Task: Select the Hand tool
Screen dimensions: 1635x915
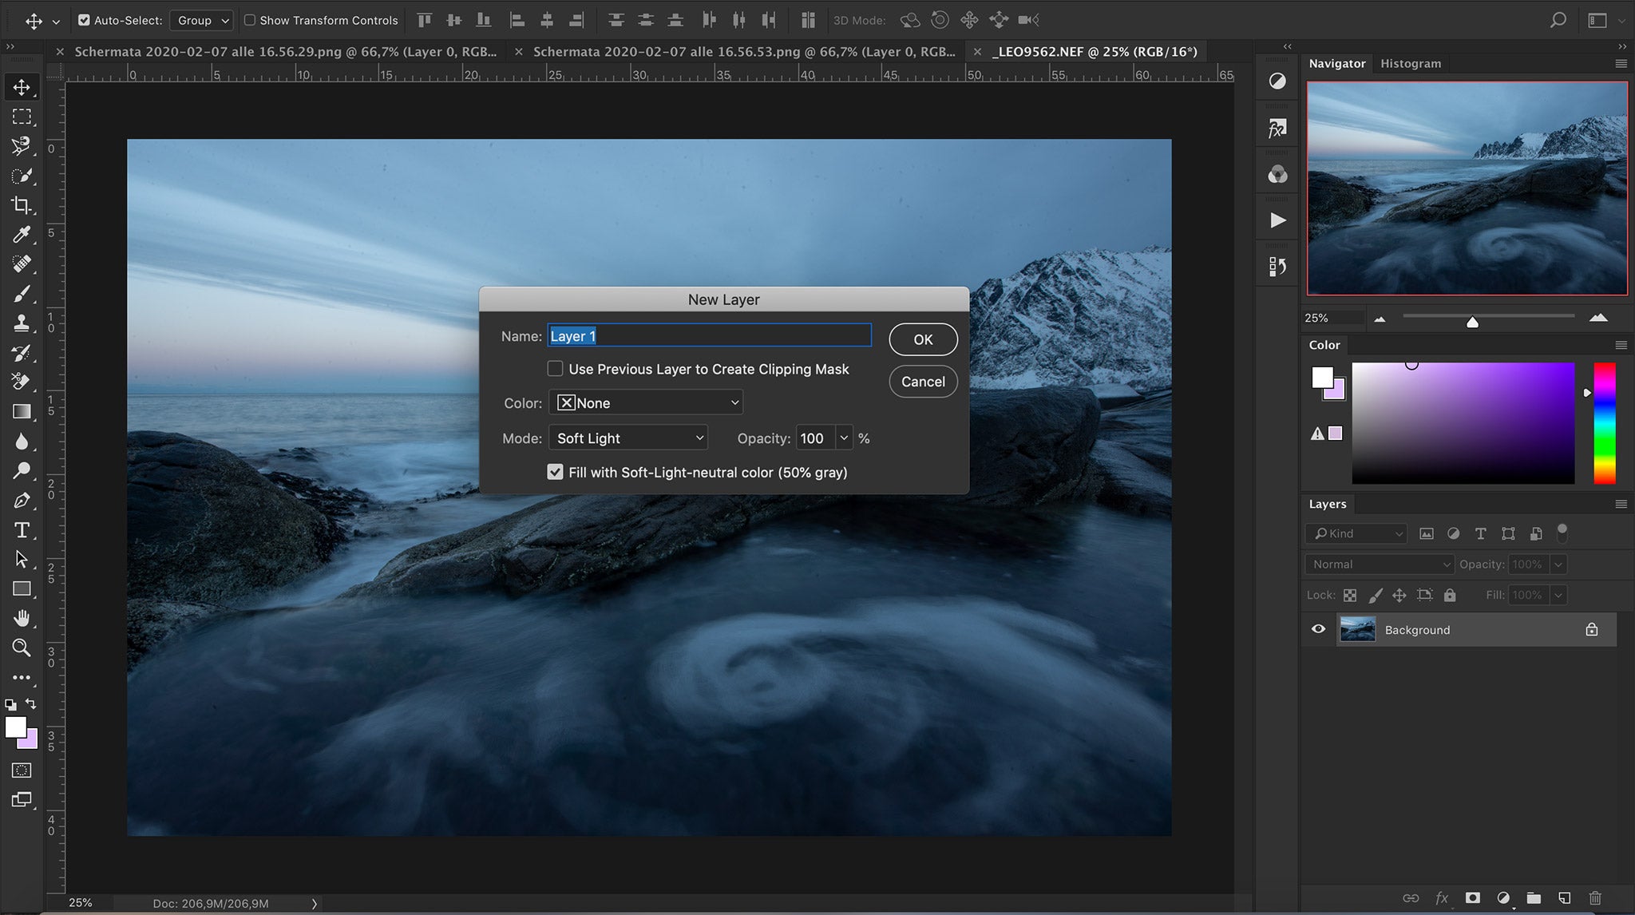Action: [22, 618]
